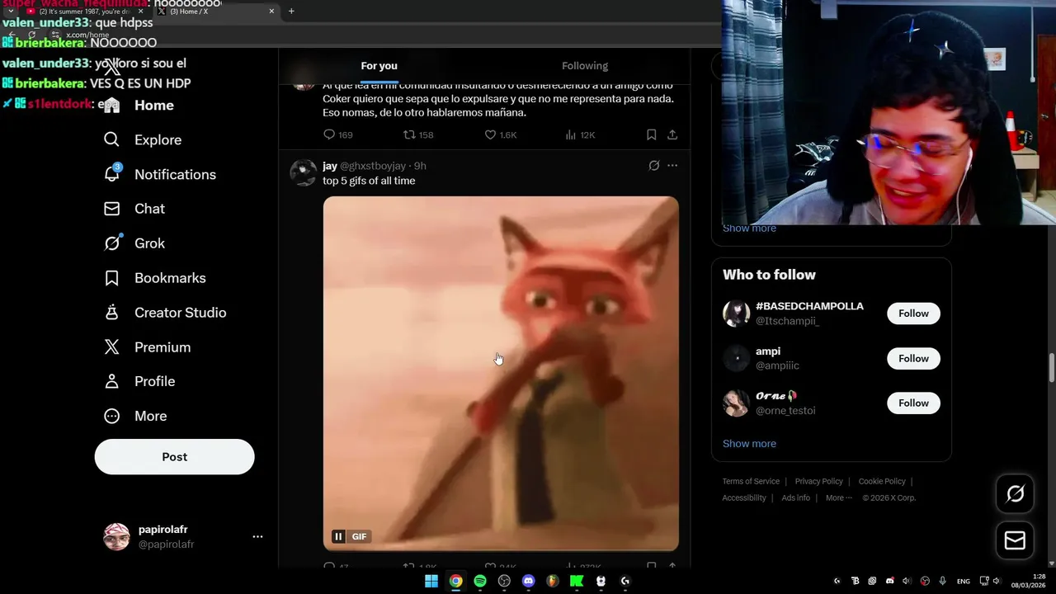Open Kick app from the taskbar
The image size is (1056, 594).
(577, 581)
